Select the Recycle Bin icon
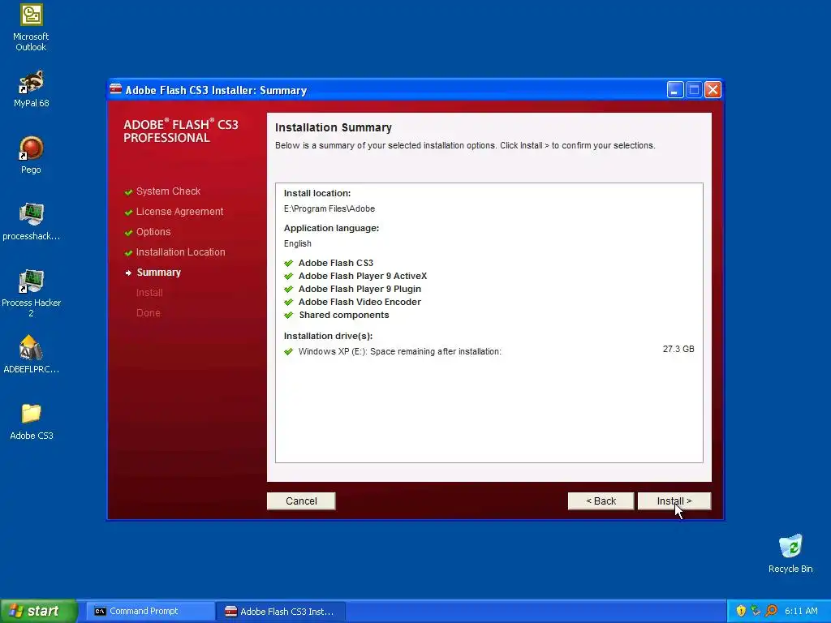This screenshot has width=831, height=623. coord(790,554)
